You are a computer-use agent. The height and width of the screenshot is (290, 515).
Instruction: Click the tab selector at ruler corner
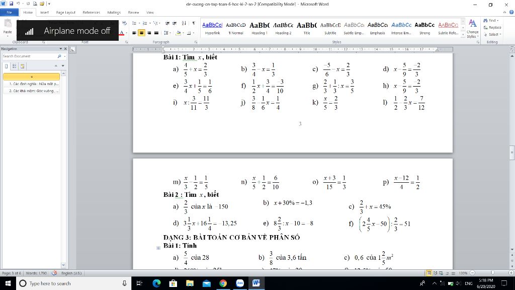(72, 49)
